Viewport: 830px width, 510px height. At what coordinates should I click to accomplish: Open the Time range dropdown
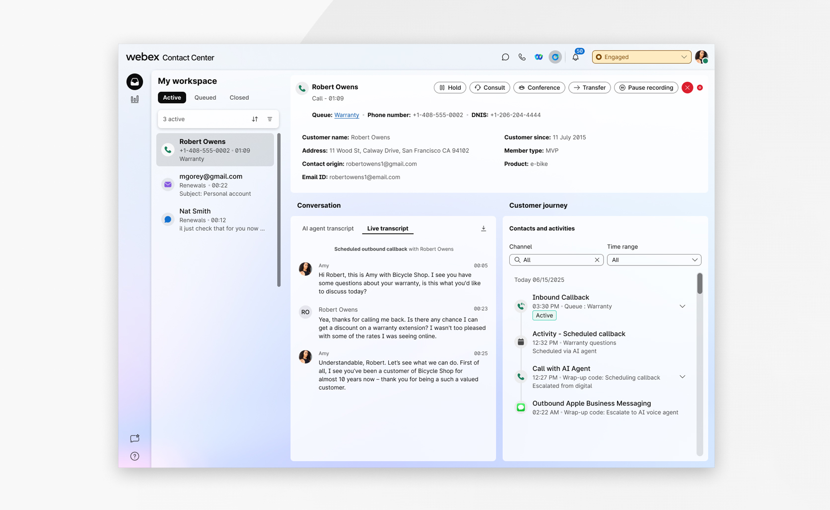(x=654, y=260)
